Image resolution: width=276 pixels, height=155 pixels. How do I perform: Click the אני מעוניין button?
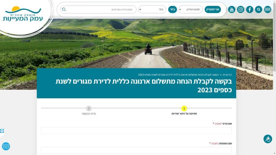tap(213, 9)
